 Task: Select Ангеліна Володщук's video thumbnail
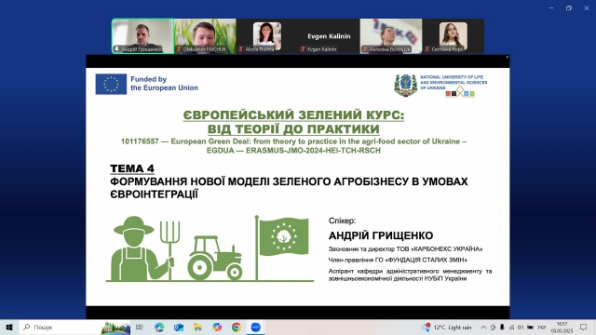pyautogui.click(x=391, y=36)
